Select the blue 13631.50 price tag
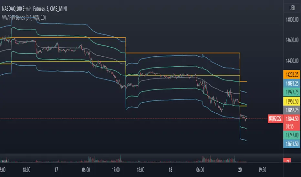This screenshot has height=177, width=301. [292, 144]
